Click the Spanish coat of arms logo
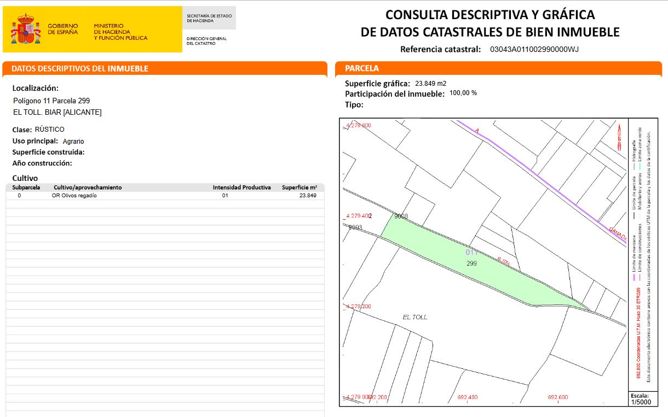Viewport: 668px width, 417px height. (26, 30)
